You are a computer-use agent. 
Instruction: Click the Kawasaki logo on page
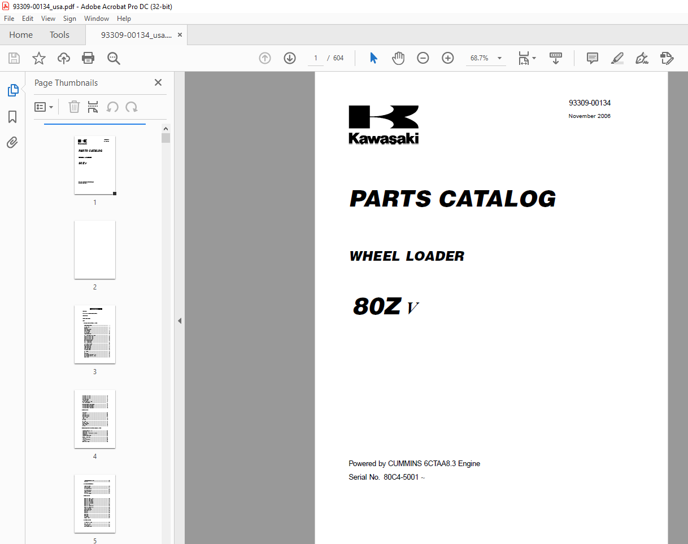(384, 125)
